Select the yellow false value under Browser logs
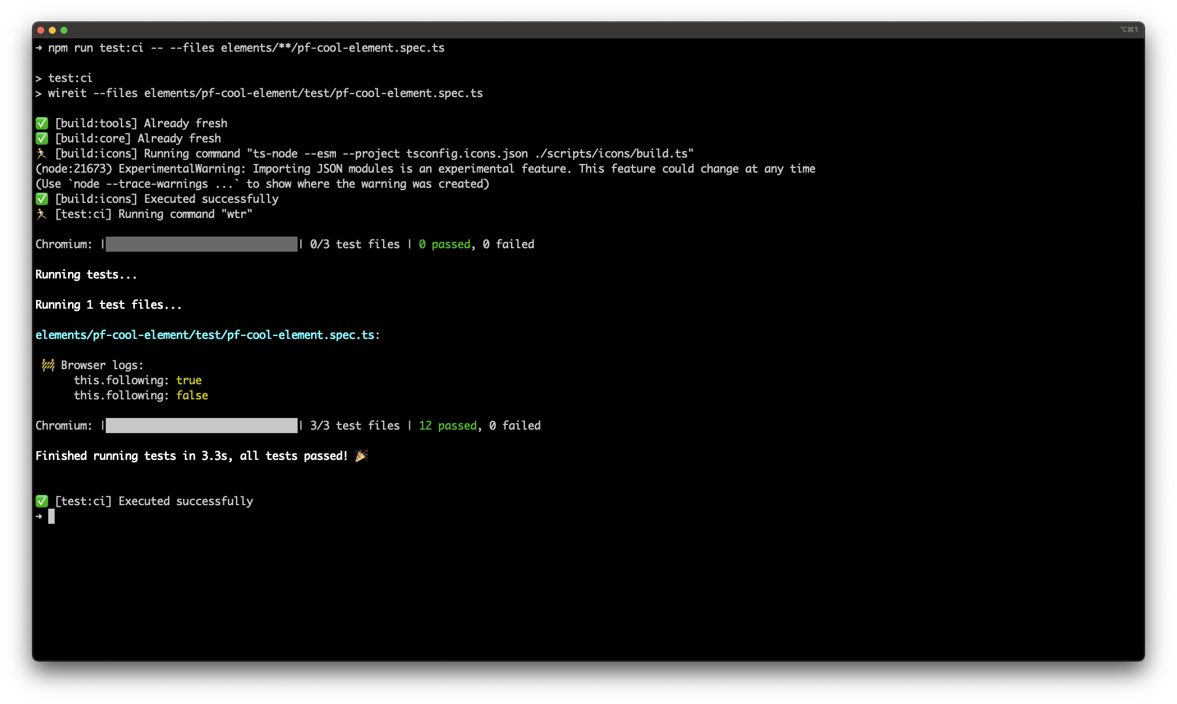This screenshot has height=704, width=1177. point(192,395)
